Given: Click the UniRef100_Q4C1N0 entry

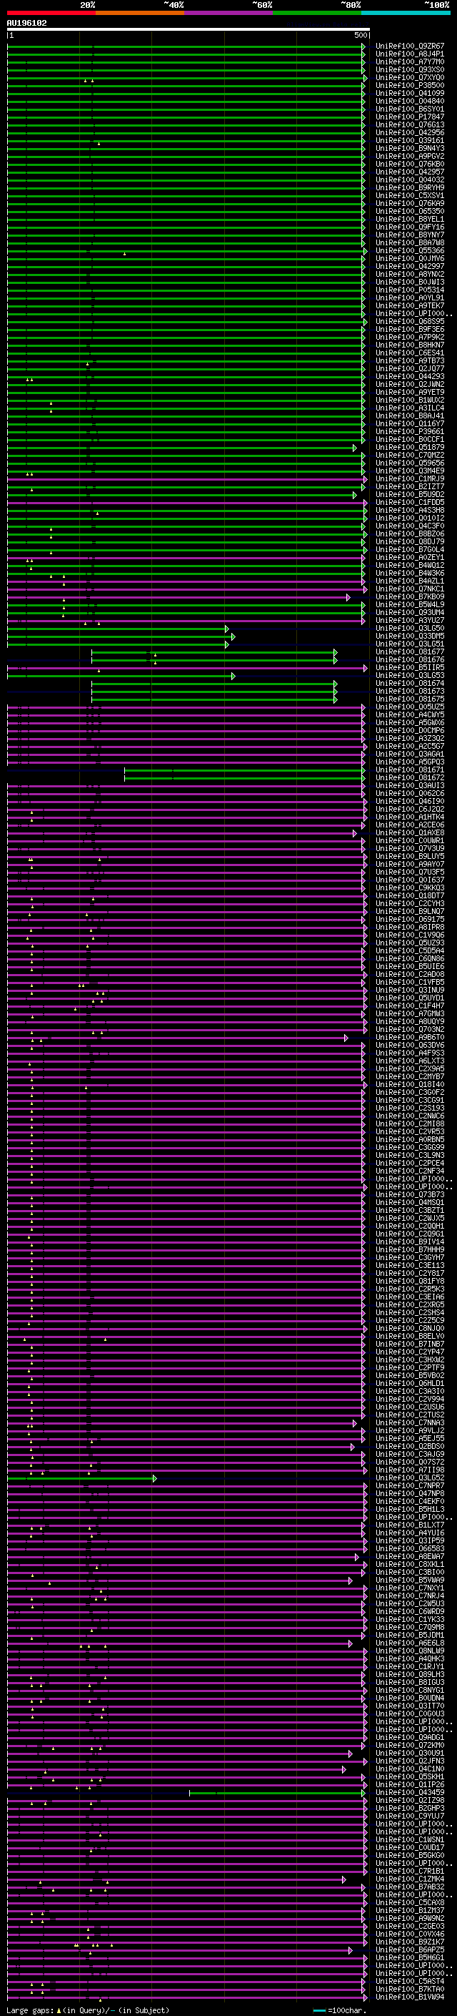Looking at the screenshot, I should [x=410, y=1769].
